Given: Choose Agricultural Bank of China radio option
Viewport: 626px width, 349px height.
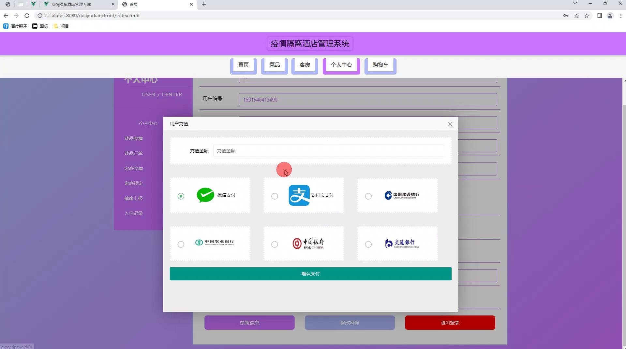Looking at the screenshot, I should tap(181, 244).
